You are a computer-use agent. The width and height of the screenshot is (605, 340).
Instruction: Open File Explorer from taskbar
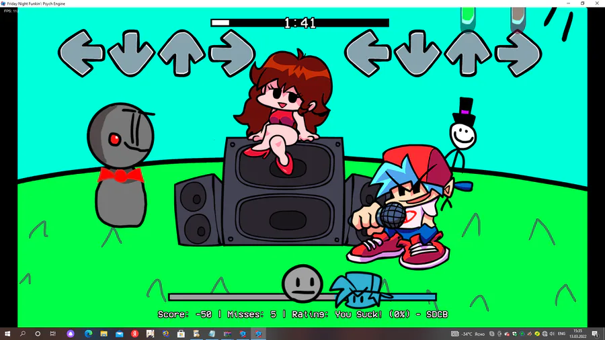tap(104, 334)
